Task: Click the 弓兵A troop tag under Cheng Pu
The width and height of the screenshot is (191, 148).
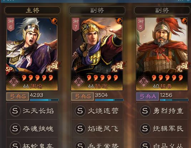Action: tap(147, 96)
